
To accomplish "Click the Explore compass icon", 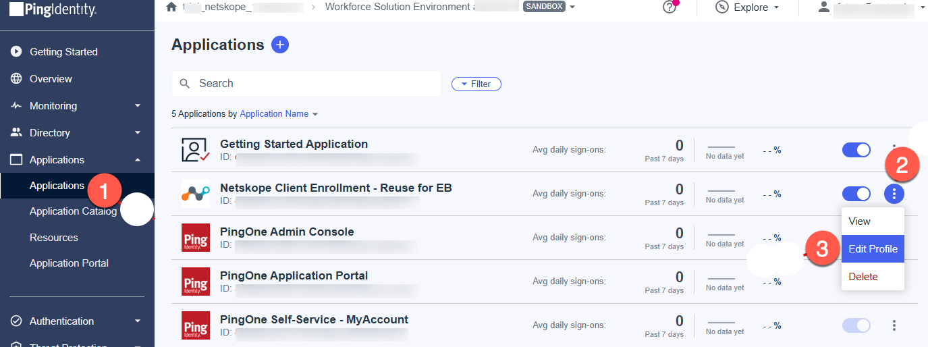I will [x=722, y=7].
